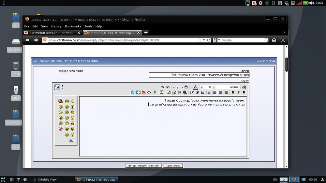This screenshot has width=326, height=183.
Task: Wrap selection in quote tags
Action: (x=161, y=92)
